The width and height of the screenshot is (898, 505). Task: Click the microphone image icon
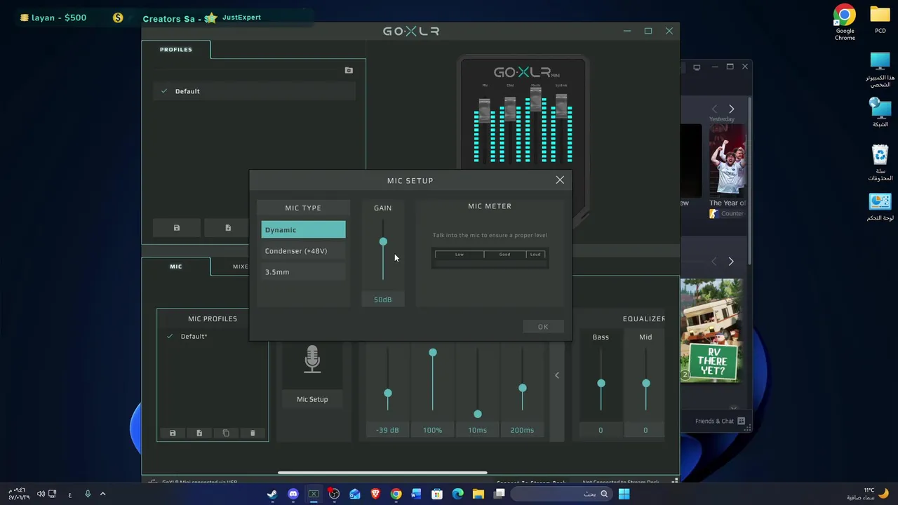(x=312, y=359)
